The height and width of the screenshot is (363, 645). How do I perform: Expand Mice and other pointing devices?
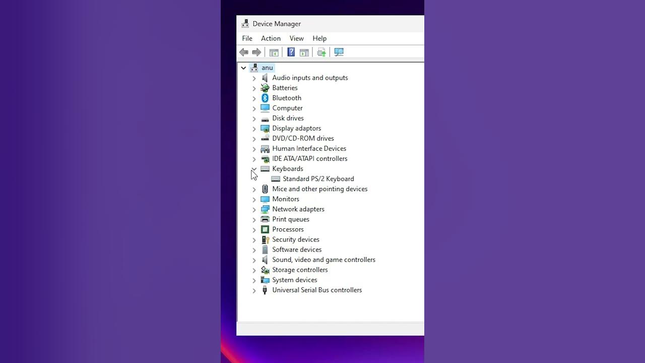click(x=254, y=189)
